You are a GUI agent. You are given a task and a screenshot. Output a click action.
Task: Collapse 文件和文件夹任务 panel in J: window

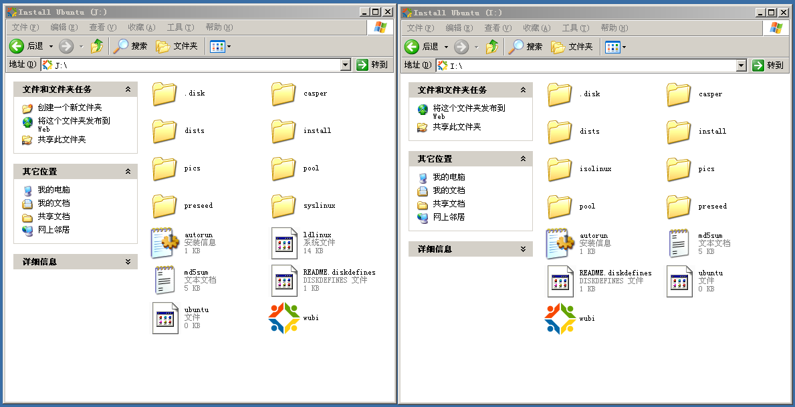click(128, 89)
